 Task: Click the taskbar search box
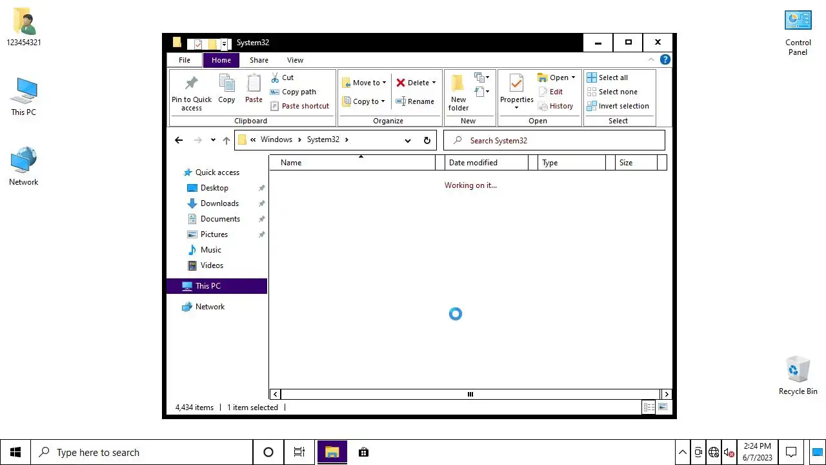(142, 452)
